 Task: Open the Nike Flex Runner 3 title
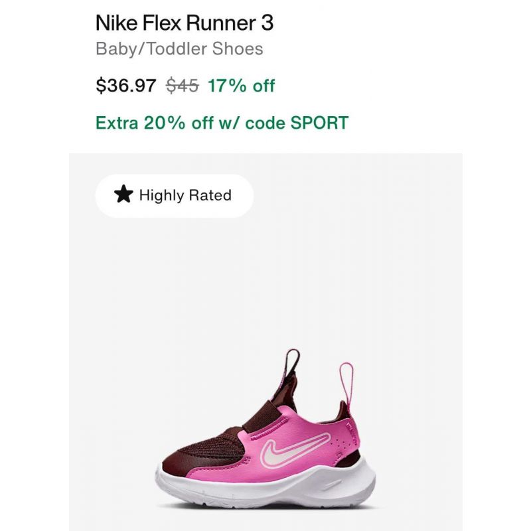pyautogui.click(x=185, y=23)
